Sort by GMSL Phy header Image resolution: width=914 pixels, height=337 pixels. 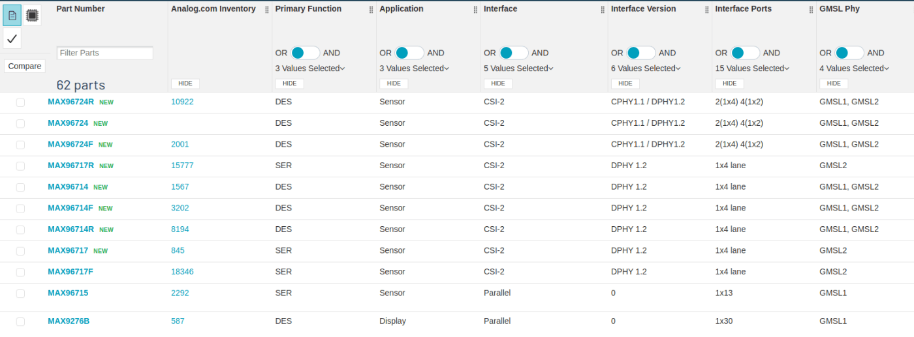coord(840,9)
